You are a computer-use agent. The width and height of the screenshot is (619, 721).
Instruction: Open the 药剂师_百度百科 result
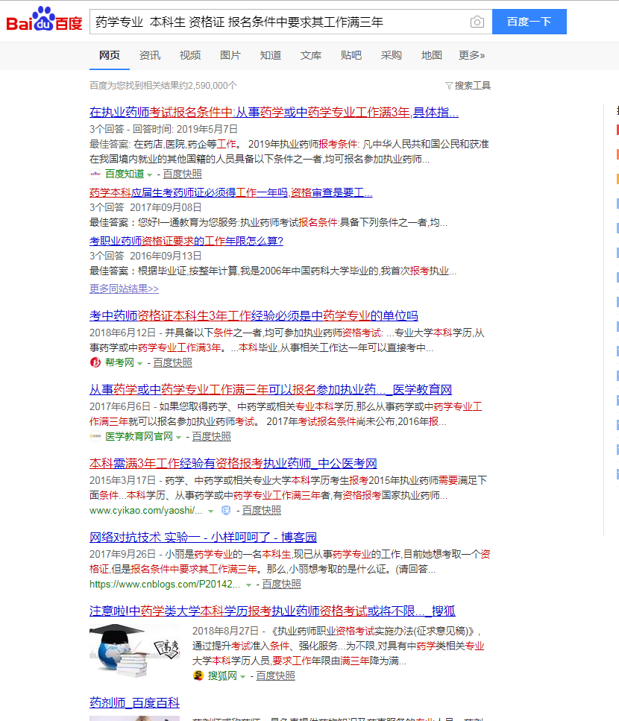pyautogui.click(x=134, y=702)
